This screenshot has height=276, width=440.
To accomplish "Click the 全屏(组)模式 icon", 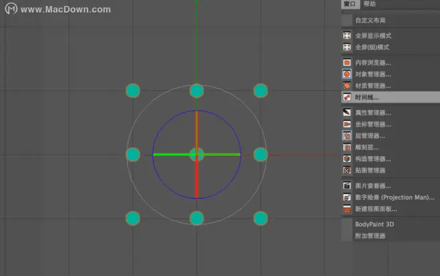I will [x=347, y=47].
